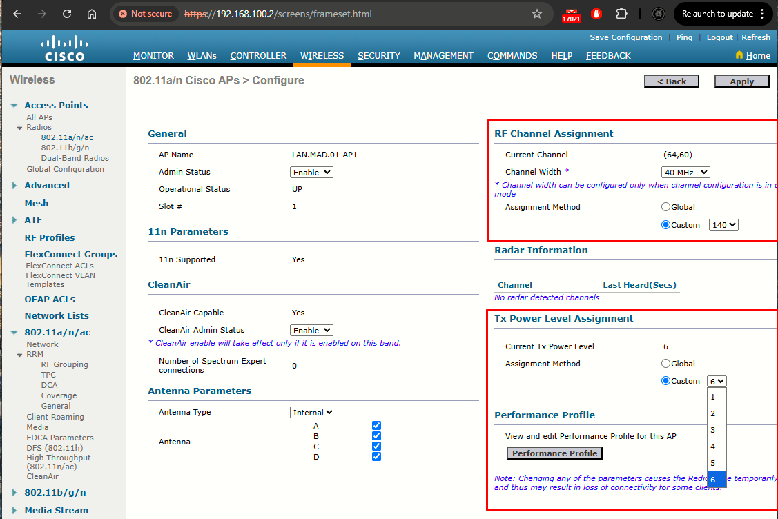Expand the Media Stream sidebar section
Image resolution: width=778 pixels, height=519 pixels.
point(14,510)
